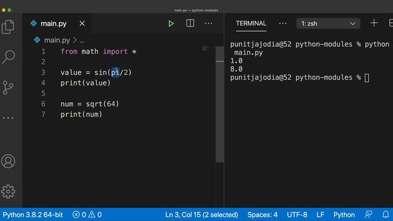Open editor More Actions ellipsis
393x221 pixels.
(x=209, y=23)
